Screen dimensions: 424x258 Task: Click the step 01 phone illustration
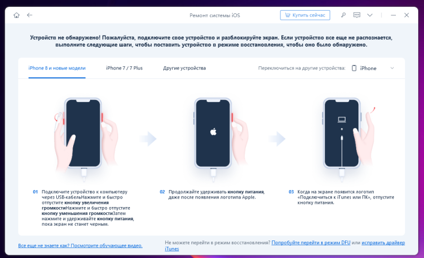tap(84, 138)
